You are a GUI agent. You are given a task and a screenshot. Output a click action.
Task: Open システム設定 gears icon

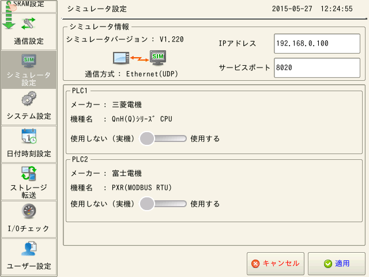29,98
